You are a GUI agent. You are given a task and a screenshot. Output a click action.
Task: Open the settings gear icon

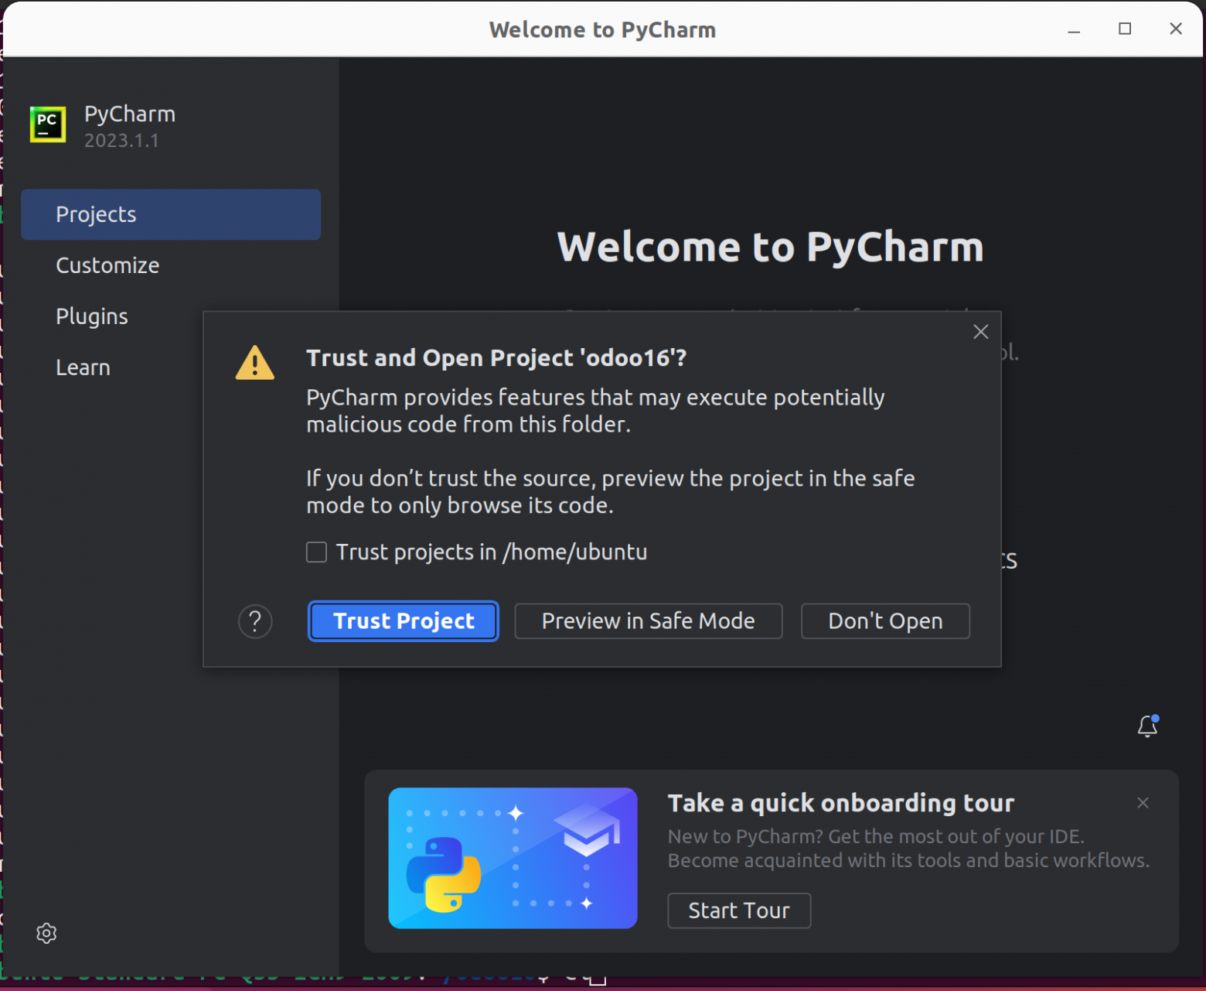click(x=46, y=933)
